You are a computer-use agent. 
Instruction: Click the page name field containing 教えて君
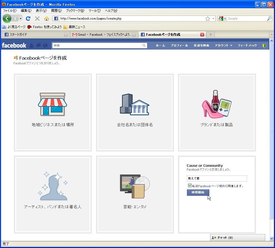[x=217, y=179]
